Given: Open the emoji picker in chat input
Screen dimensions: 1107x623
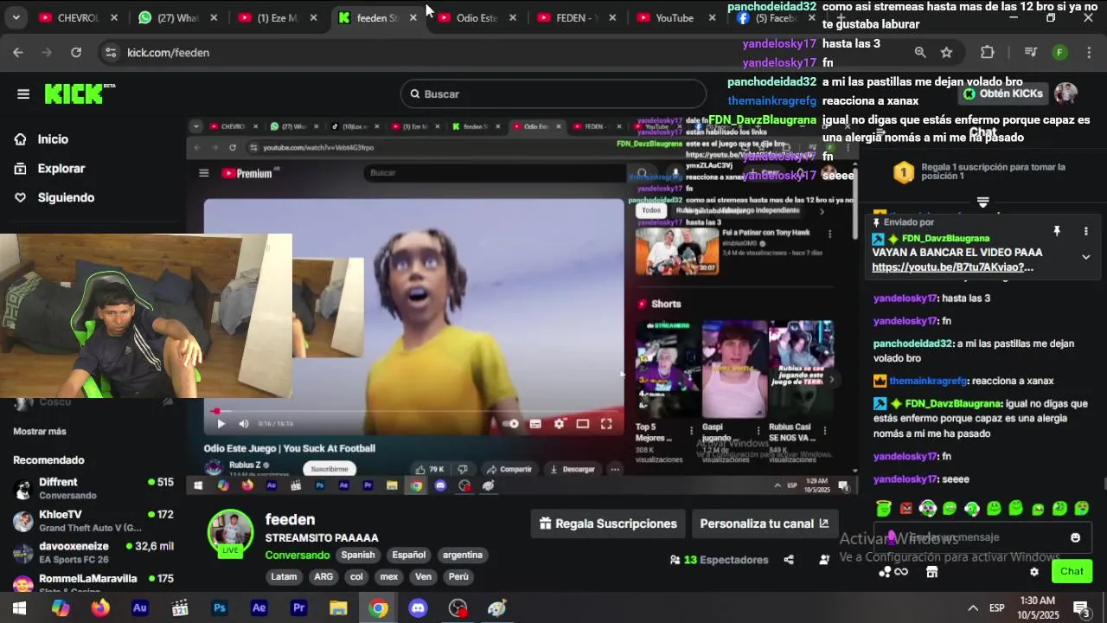Looking at the screenshot, I should click(x=1075, y=537).
